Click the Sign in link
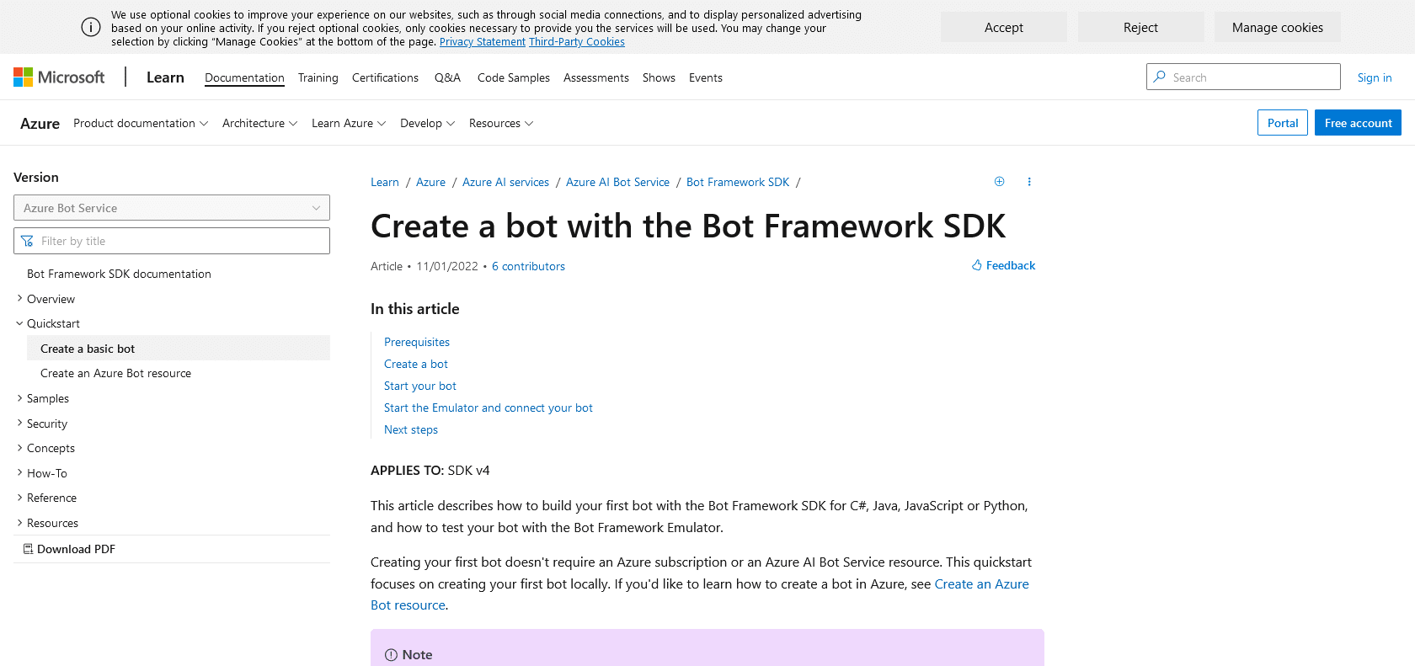 tap(1375, 77)
